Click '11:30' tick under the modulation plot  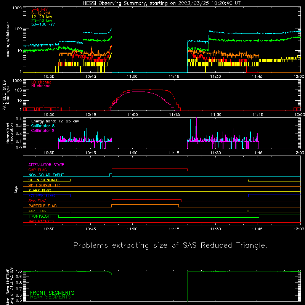click(x=215, y=153)
